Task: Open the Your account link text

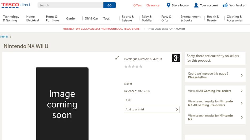Action: pyautogui.click(x=209, y=5)
